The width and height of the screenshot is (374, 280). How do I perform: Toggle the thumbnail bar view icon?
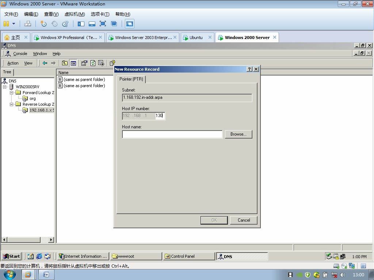point(92,24)
